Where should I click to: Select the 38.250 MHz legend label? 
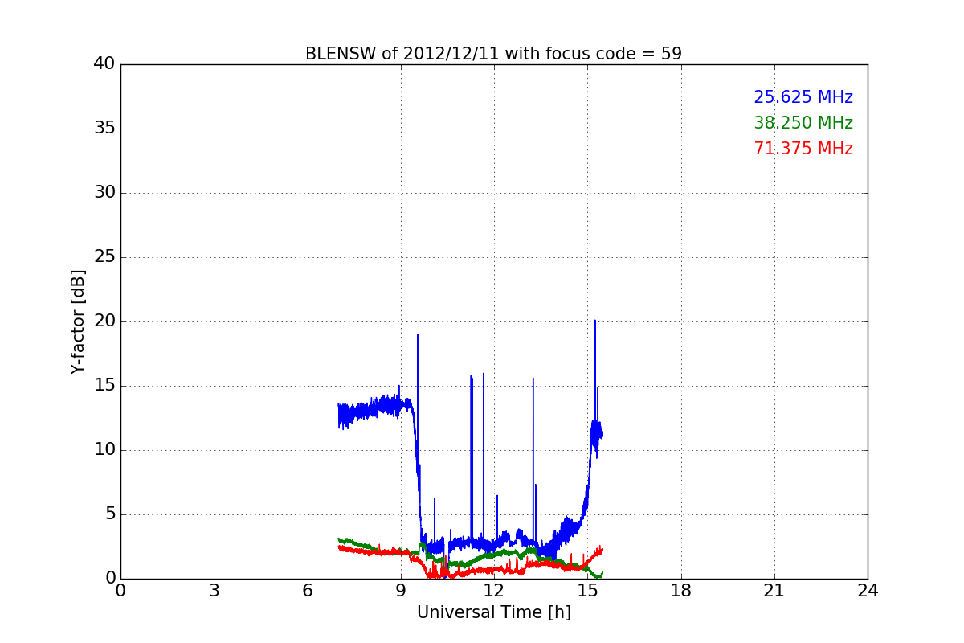pyautogui.click(x=803, y=123)
